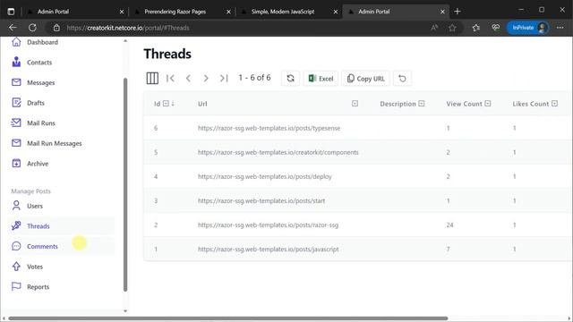The image size is (573, 322).
Task: View site information lock icon
Action: coord(56,28)
